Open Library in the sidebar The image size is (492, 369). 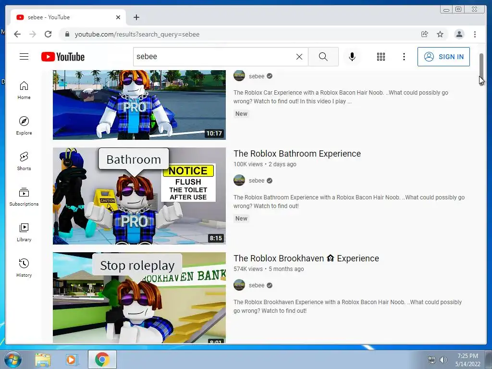point(24,232)
